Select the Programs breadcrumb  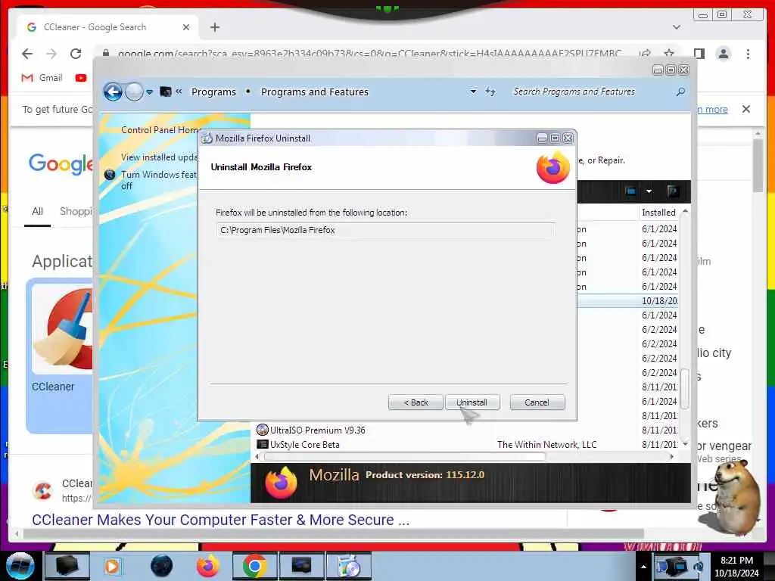point(213,92)
